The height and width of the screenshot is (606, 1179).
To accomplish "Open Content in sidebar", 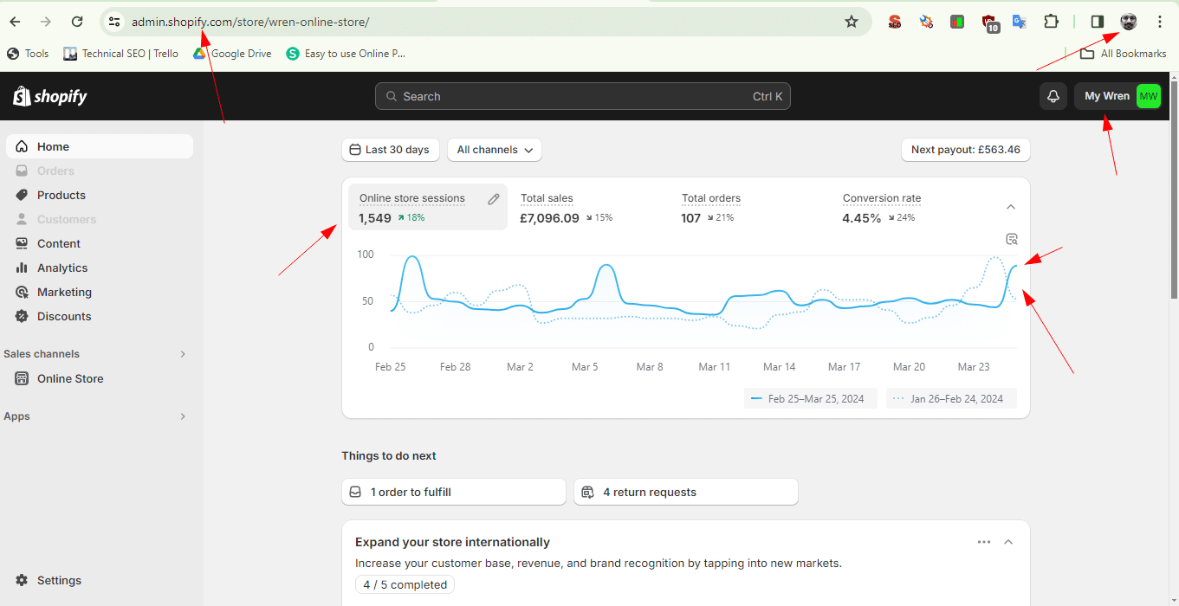I will pos(100,243).
